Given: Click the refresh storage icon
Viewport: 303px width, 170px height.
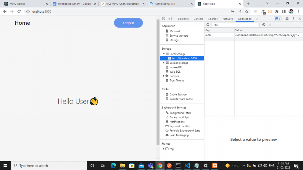Looking at the screenshot, I should pos(208,25).
